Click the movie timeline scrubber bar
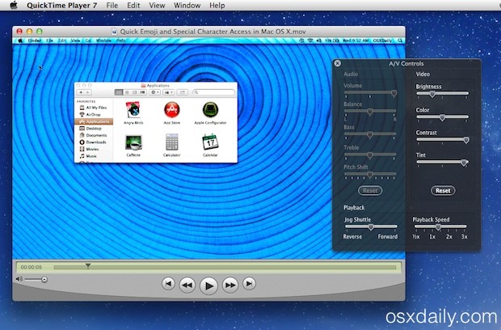Viewport: 501px width, 330px height. click(225, 268)
